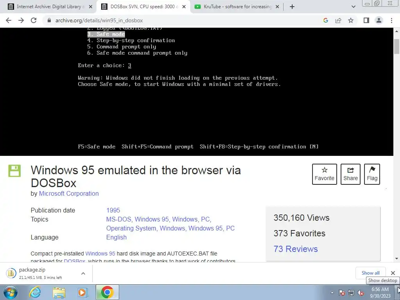Show all downloads
Viewport: 400px width, 300px height.
click(x=370, y=273)
